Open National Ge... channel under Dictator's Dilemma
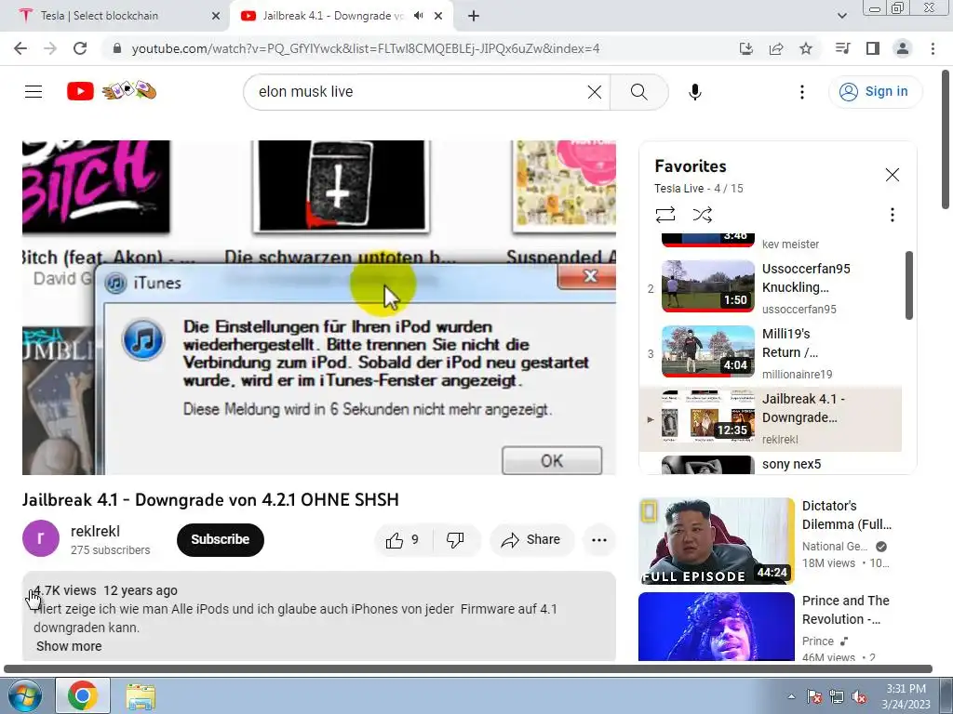 tap(835, 547)
